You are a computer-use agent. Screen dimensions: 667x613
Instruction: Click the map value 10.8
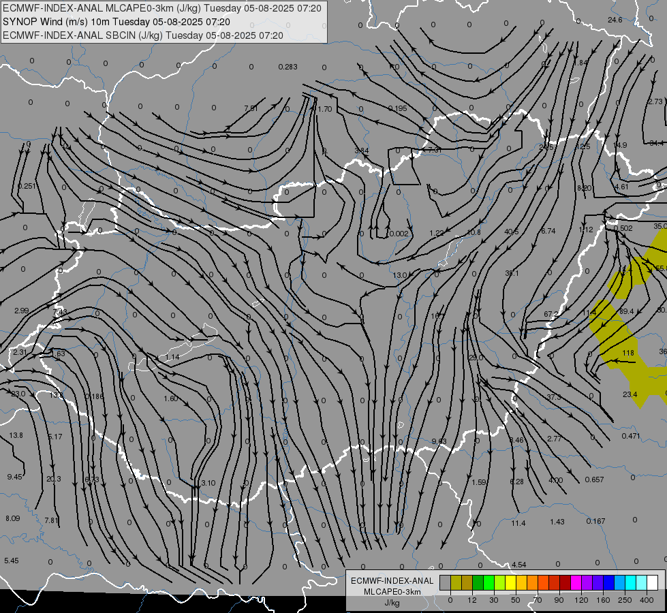(x=474, y=232)
